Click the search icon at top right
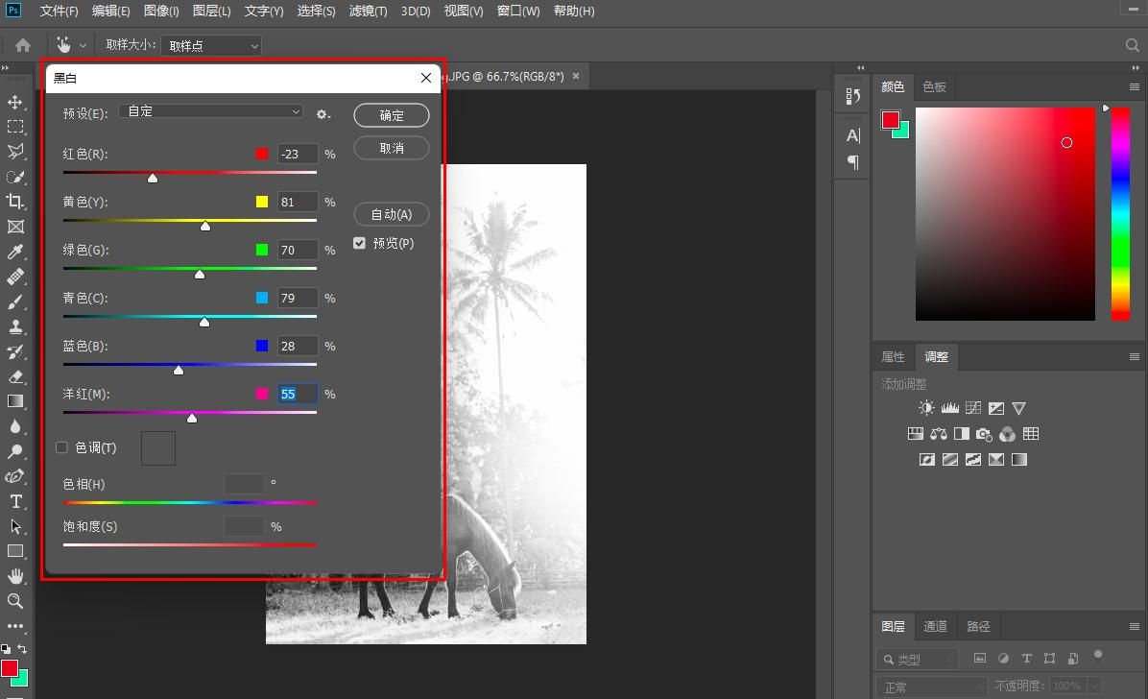 click(x=1132, y=45)
